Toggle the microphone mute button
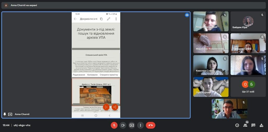The image size is (268, 132). tap(114, 125)
